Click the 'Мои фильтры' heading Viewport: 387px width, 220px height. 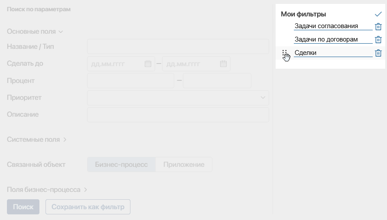click(303, 14)
